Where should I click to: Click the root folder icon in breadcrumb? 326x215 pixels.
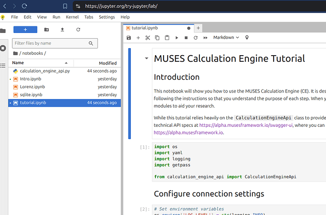tap(15, 53)
